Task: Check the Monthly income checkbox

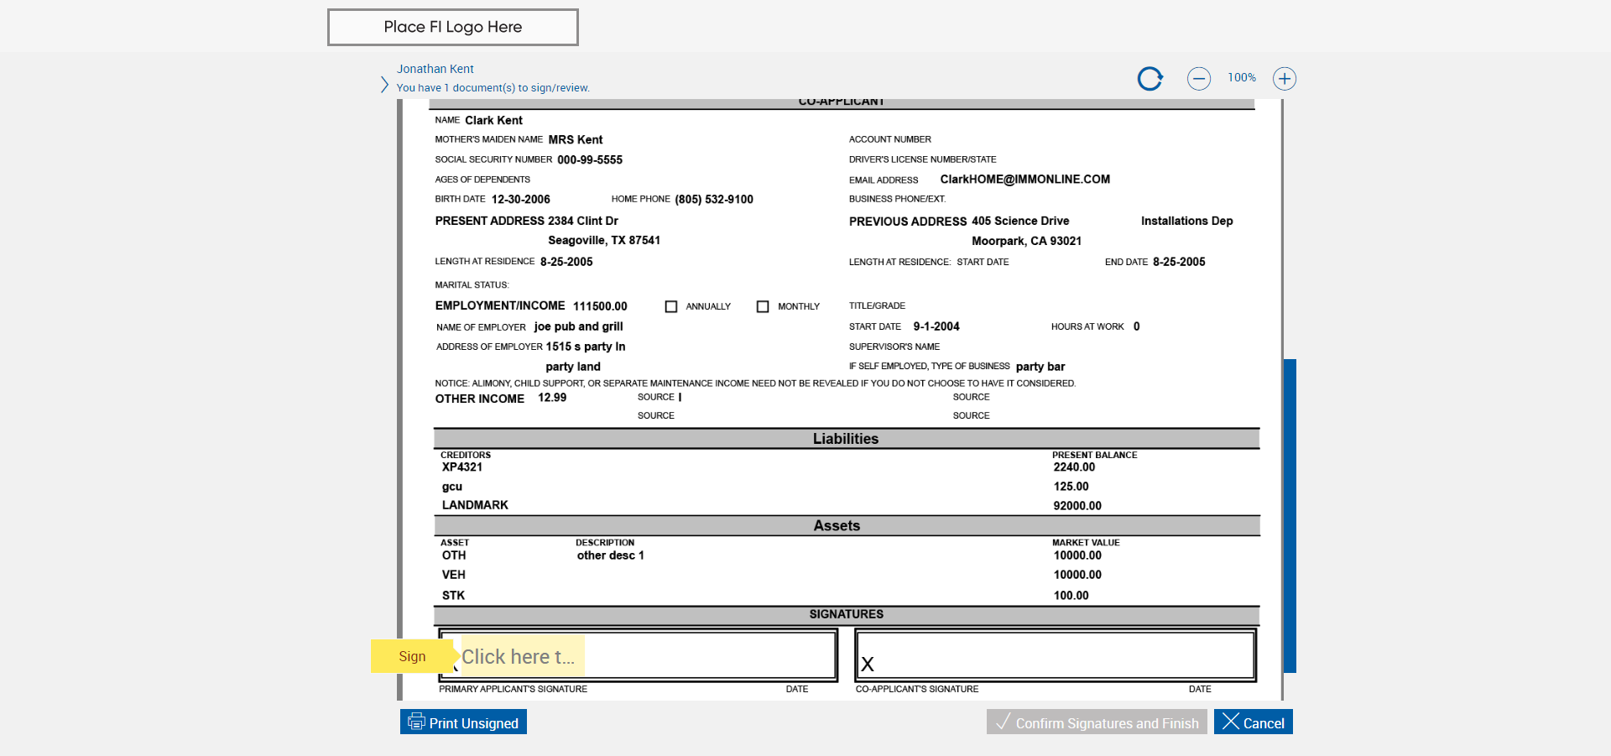Action: (x=763, y=307)
